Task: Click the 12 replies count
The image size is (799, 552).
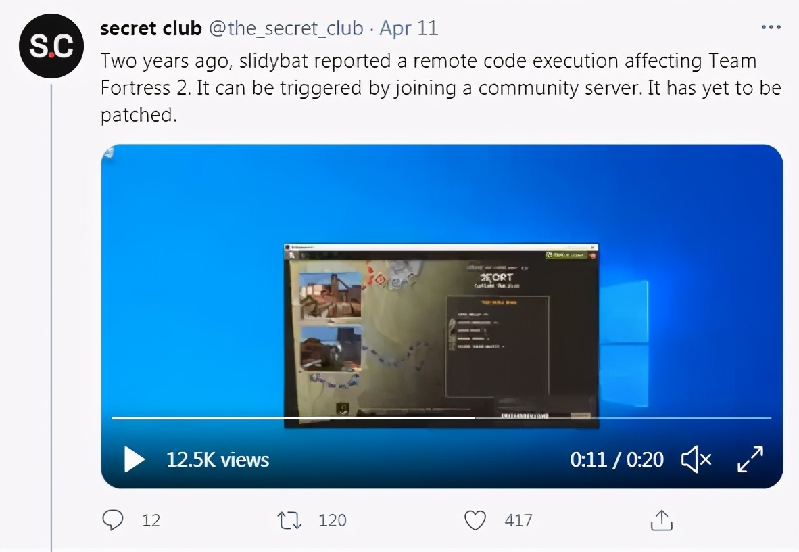Action: (151, 520)
